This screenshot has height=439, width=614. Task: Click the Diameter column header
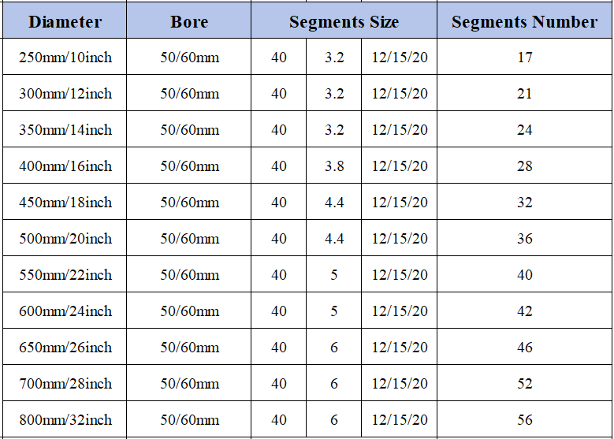(x=65, y=21)
